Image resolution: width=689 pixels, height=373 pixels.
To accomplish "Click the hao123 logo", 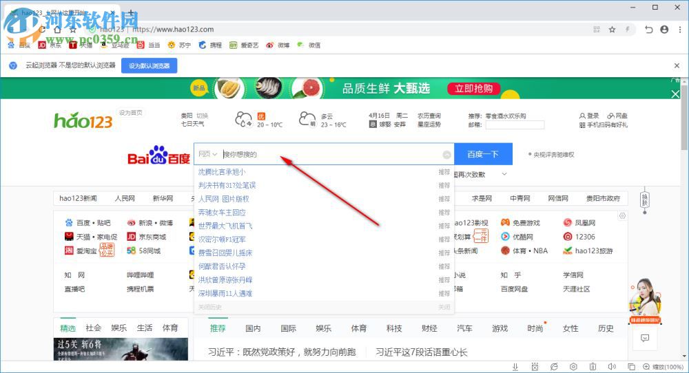I will pyautogui.click(x=83, y=120).
